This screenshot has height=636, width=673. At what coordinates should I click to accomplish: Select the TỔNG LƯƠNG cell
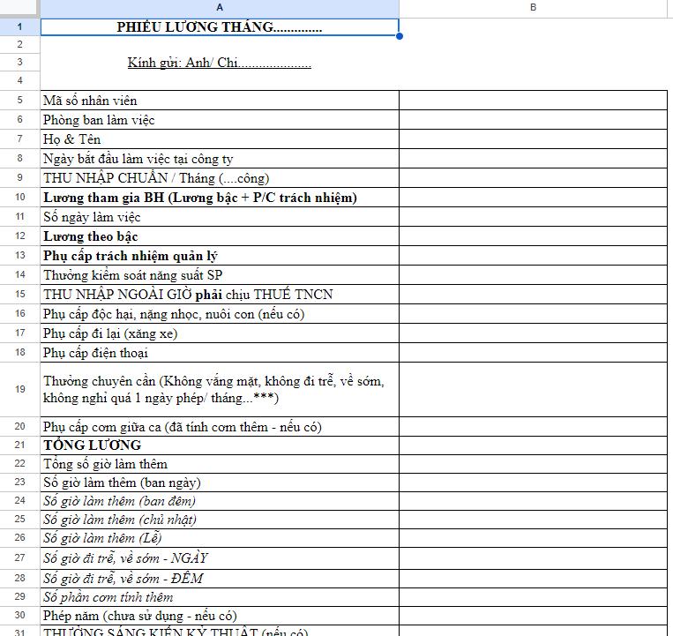[220, 445]
